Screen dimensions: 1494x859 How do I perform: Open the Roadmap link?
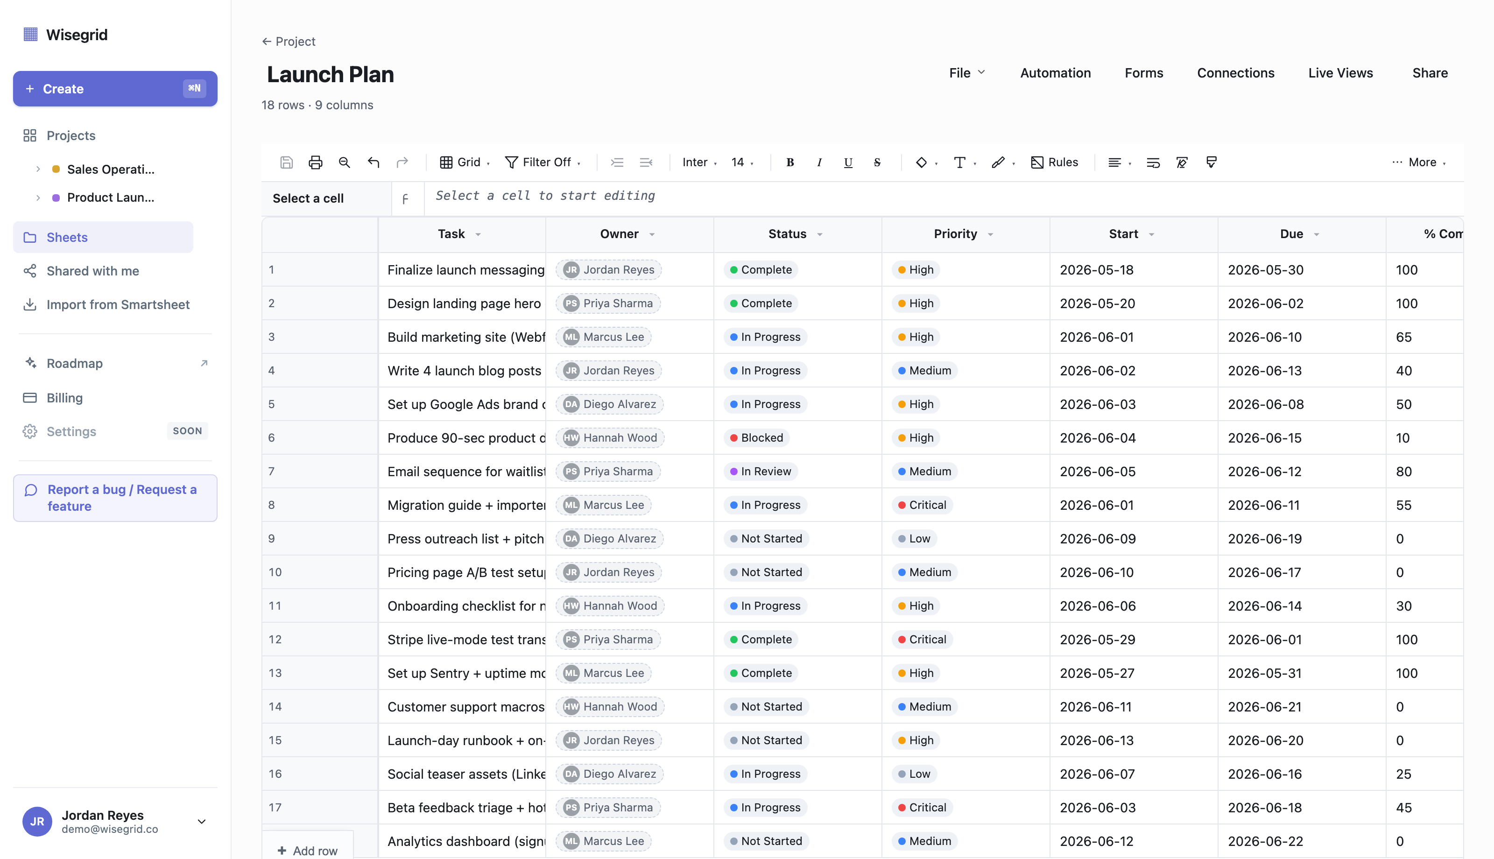115,363
